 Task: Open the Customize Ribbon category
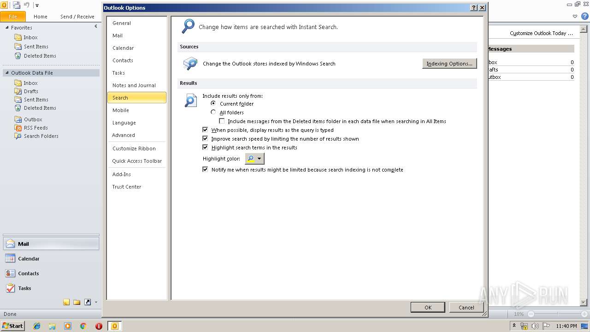click(x=137, y=148)
